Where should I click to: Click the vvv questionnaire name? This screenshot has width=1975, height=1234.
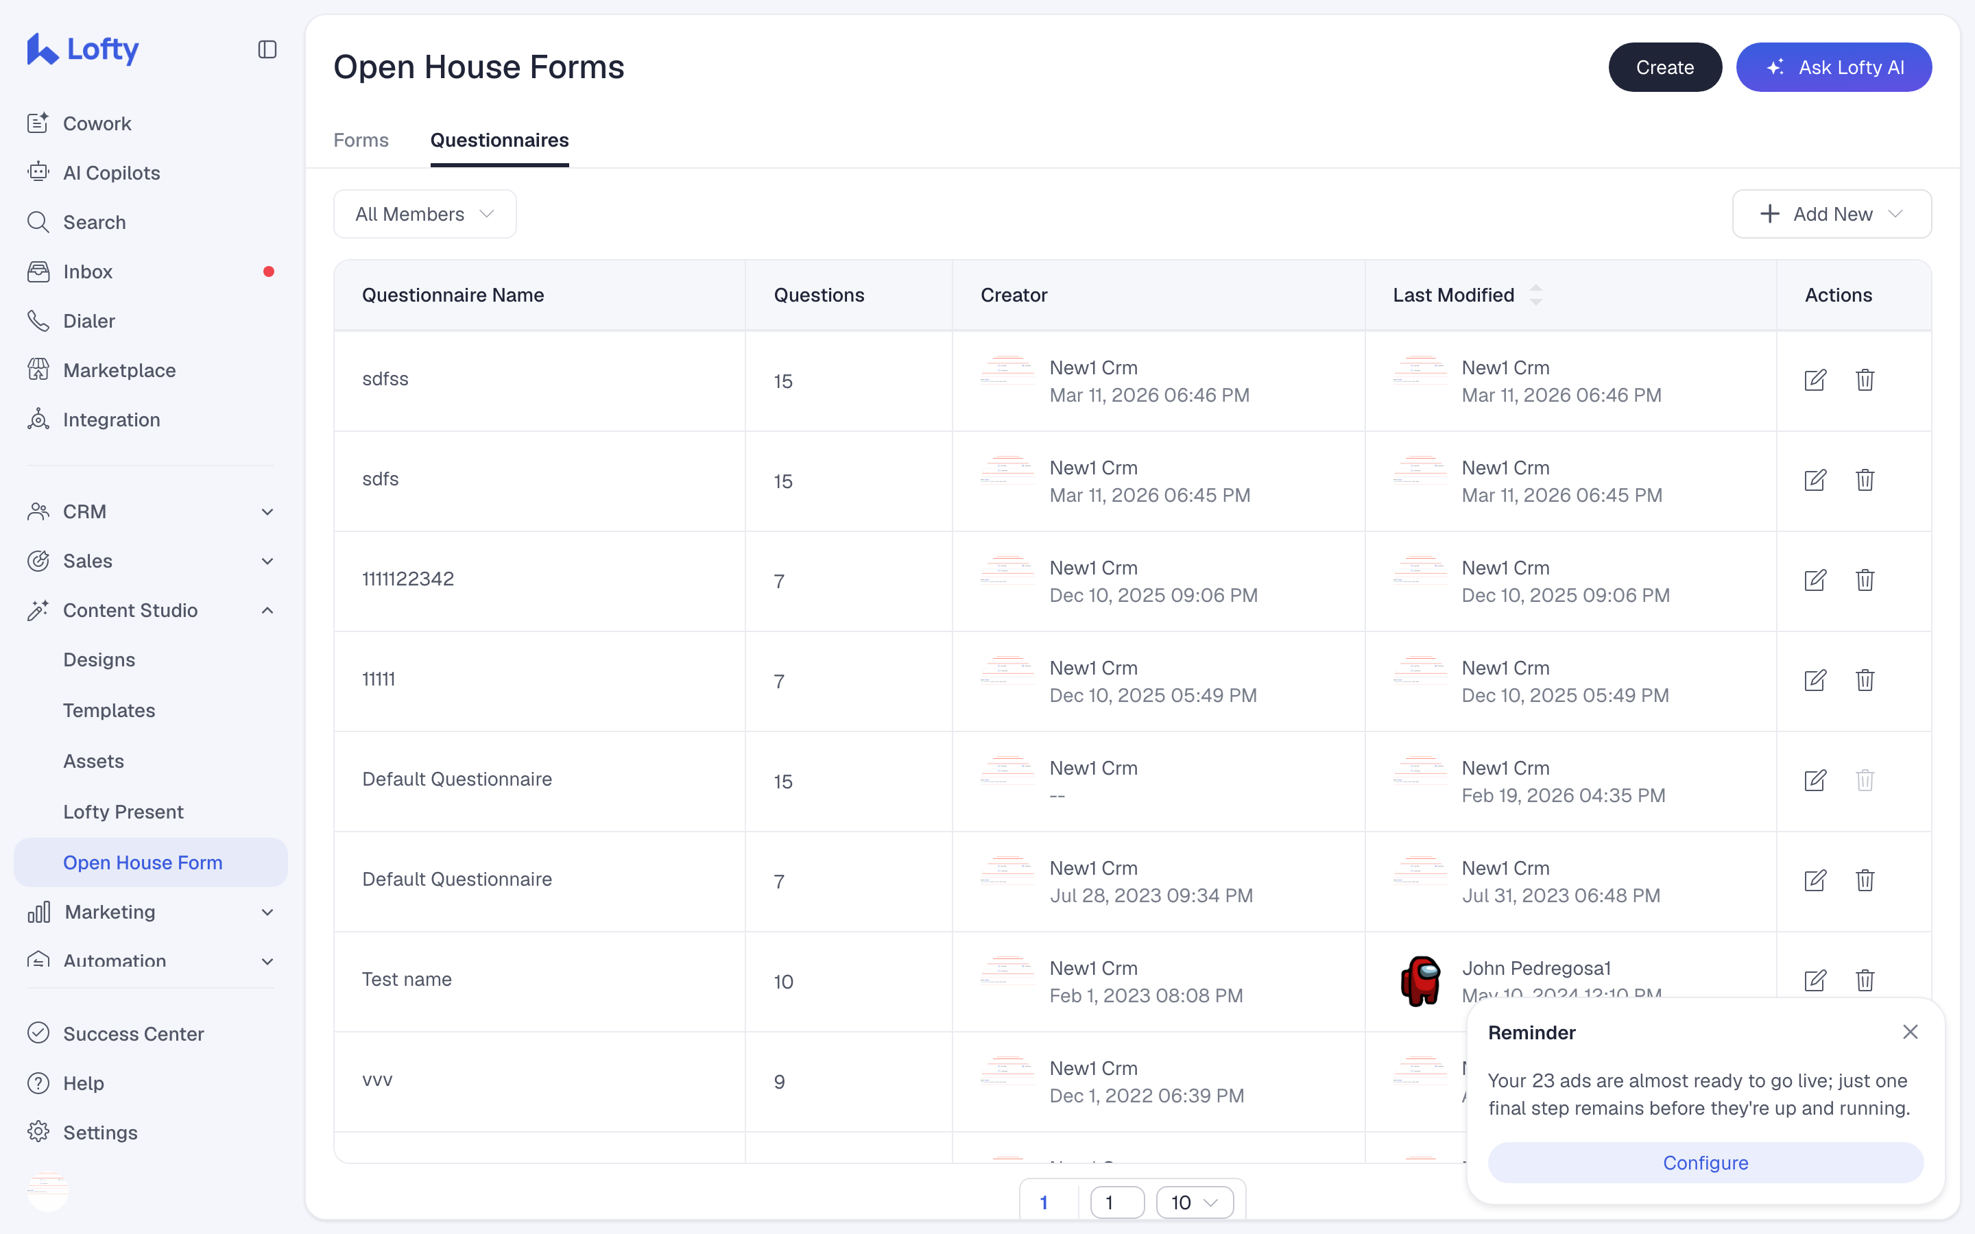(377, 1080)
